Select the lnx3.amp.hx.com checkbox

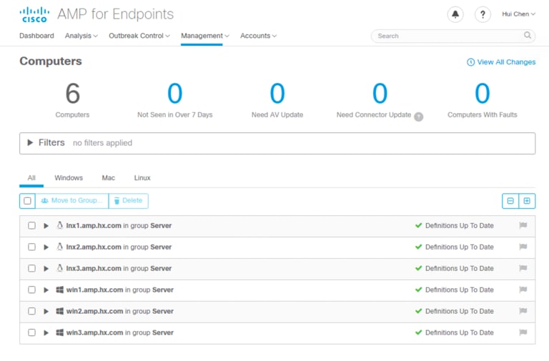pos(31,268)
